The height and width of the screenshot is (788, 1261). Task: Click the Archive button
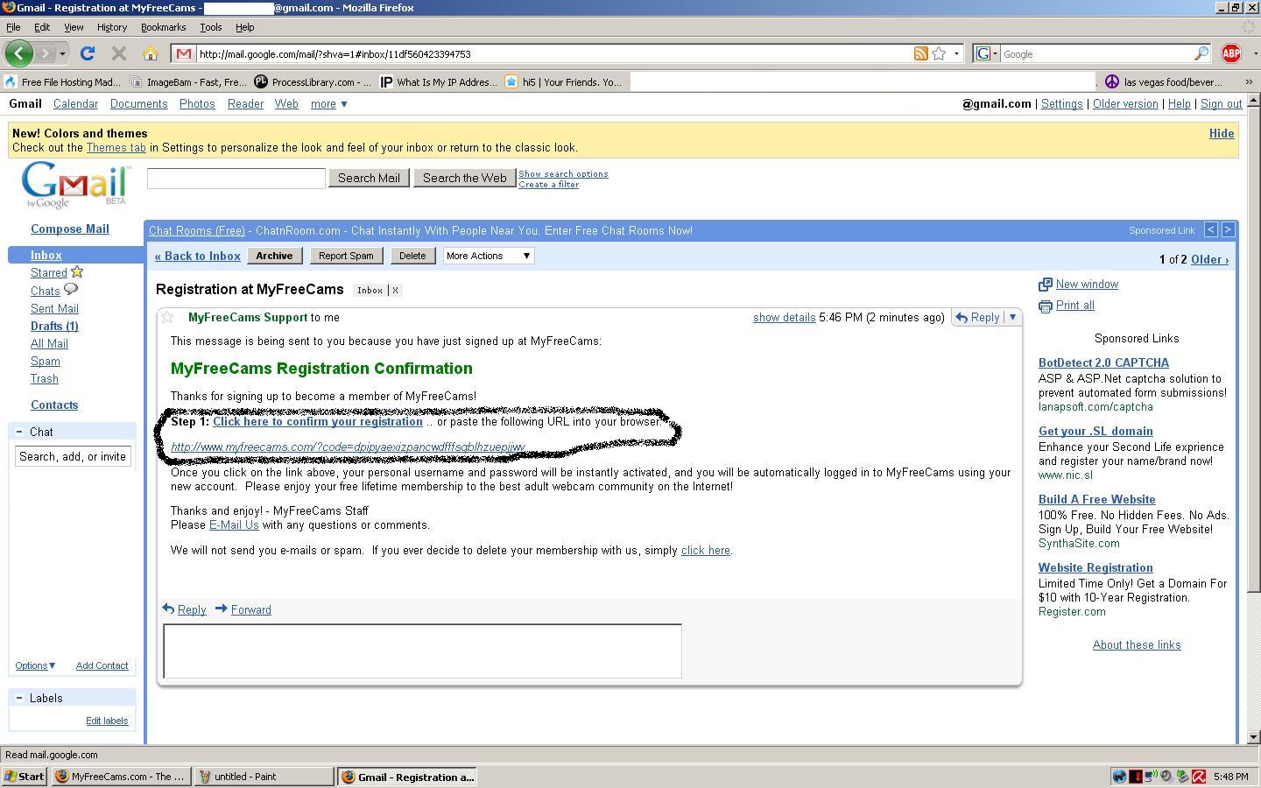pyautogui.click(x=274, y=256)
